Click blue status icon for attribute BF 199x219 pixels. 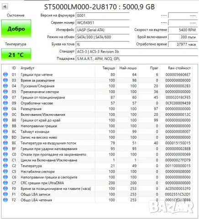coord(5,149)
